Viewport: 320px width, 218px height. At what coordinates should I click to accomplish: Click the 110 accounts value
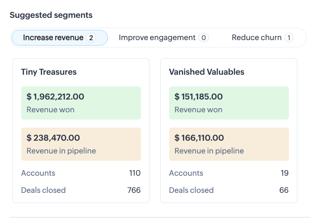pos(135,173)
